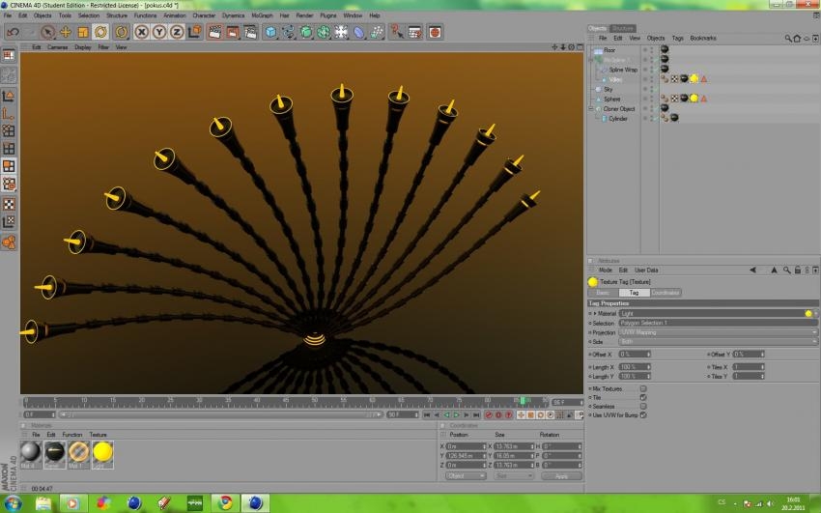
Task: Open the particle emitter objects icon
Action: click(x=377, y=33)
